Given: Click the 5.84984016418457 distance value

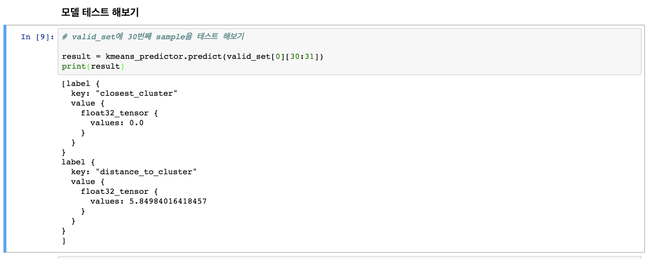Looking at the screenshot, I should (x=168, y=202).
